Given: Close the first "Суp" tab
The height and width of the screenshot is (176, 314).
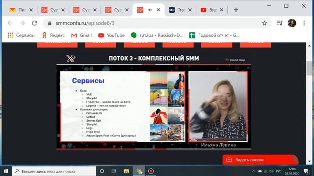Looking at the screenshot, I should [x=63, y=10].
